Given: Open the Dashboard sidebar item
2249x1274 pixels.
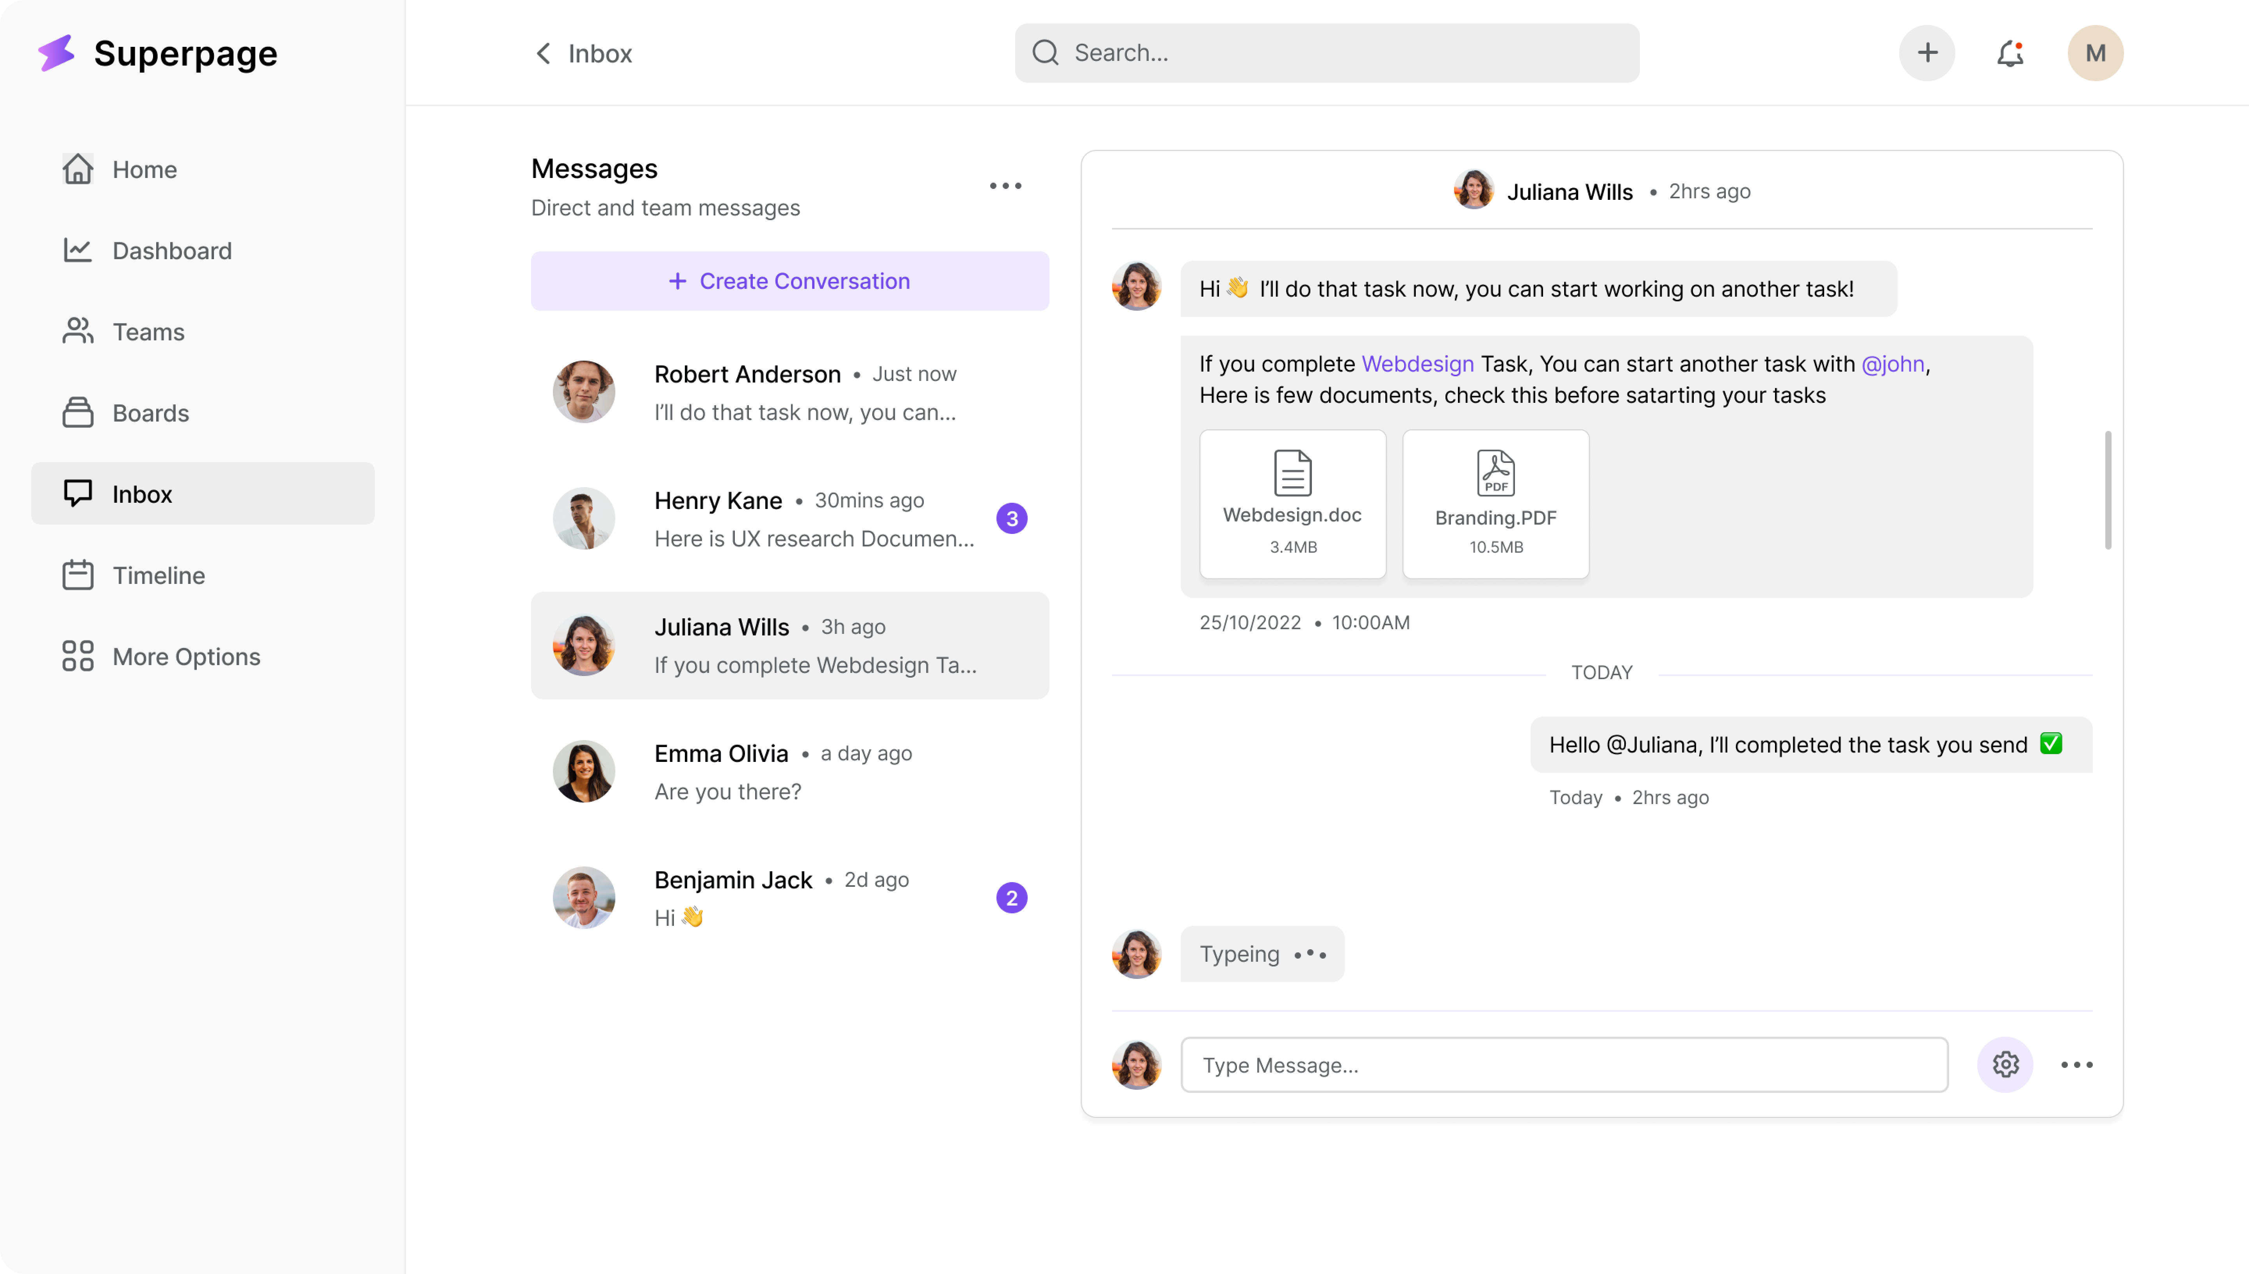Looking at the screenshot, I should (171, 250).
